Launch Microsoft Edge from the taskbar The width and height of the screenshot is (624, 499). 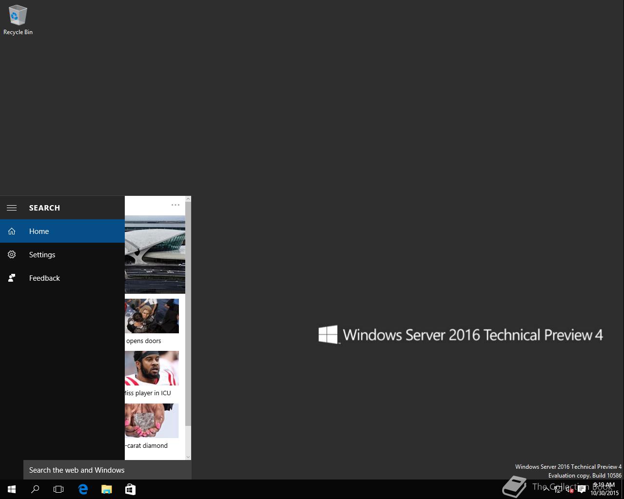(83, 489)
